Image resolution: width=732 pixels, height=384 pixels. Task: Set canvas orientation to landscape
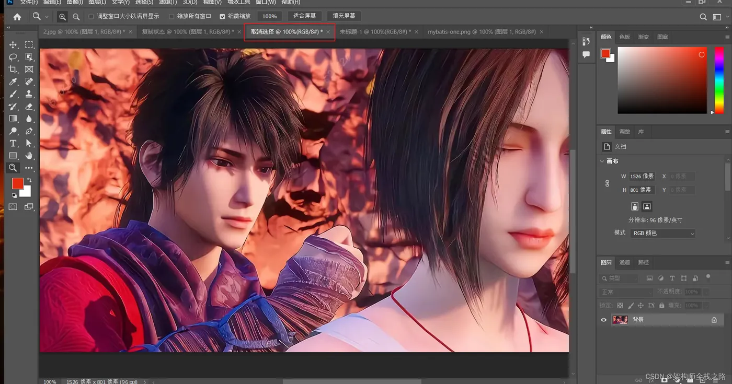coord(647,206)
